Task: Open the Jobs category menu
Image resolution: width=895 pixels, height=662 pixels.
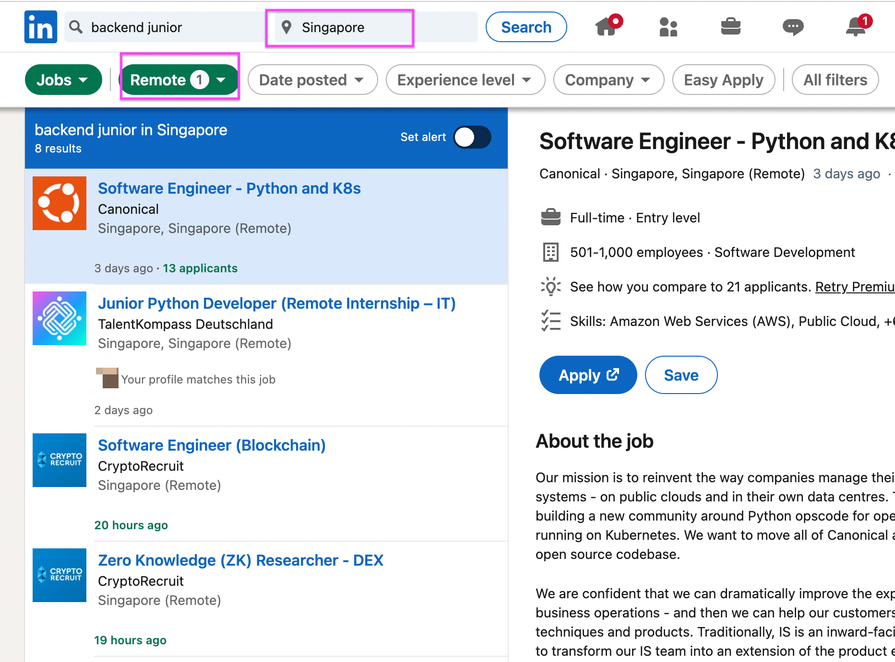Action: (x=63, y=80)
